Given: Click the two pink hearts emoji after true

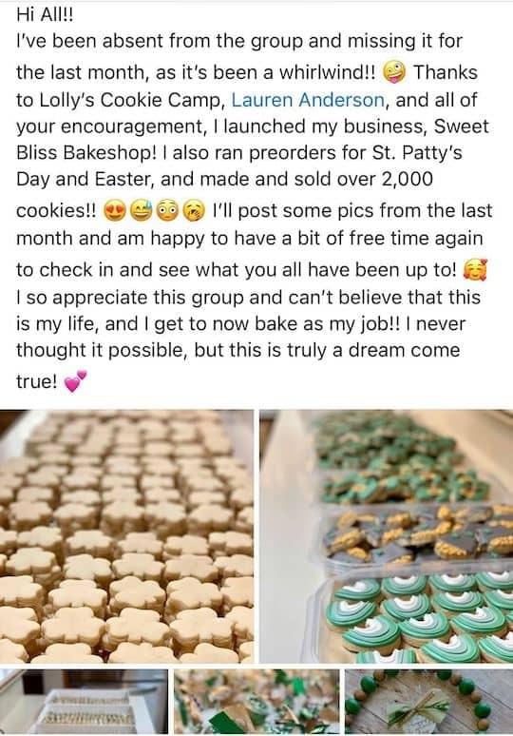Looking at the screenshot, I should pos(75,380).
